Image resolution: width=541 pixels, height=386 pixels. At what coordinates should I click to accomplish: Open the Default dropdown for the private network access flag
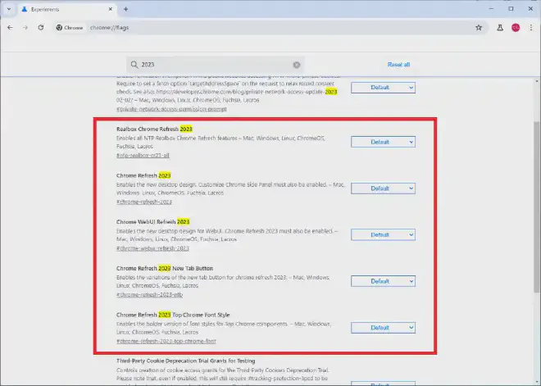point(383,88)
